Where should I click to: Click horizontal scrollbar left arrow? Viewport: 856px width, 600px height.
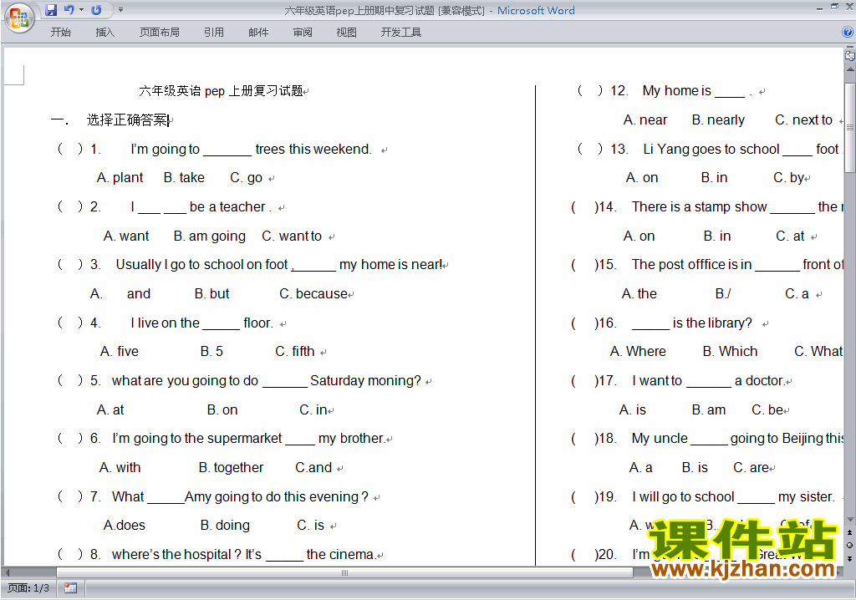[x=7, y=572]
